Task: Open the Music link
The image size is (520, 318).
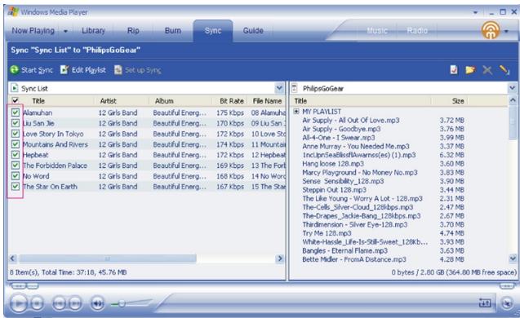Action: [x=377, y=30]
